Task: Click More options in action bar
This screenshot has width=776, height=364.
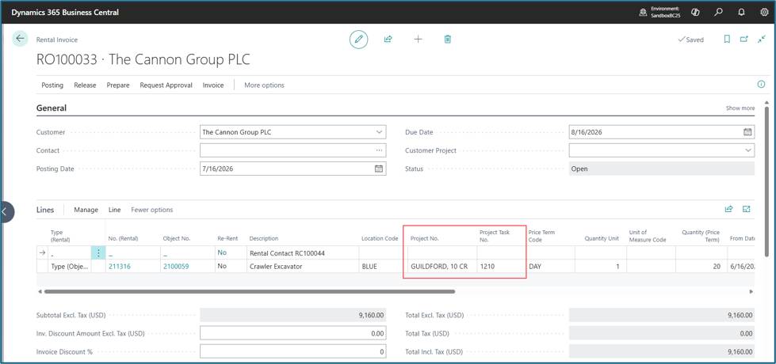Action: 264,85
